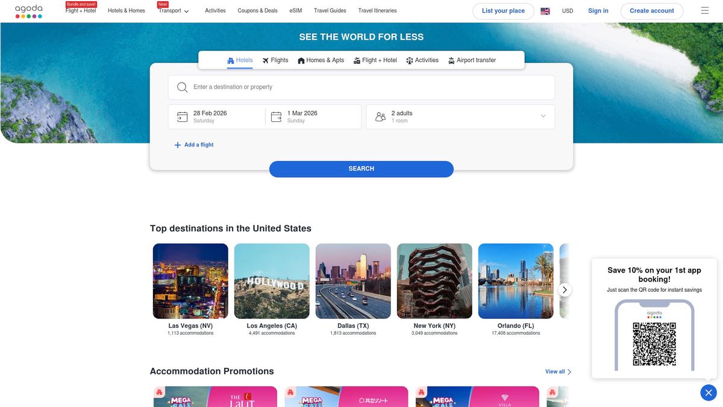Viewport: 723px width, 407px height.
Task: Open the USD currency selector
Action: coord(567,10)
